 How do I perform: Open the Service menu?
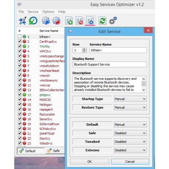coord(33,12)
